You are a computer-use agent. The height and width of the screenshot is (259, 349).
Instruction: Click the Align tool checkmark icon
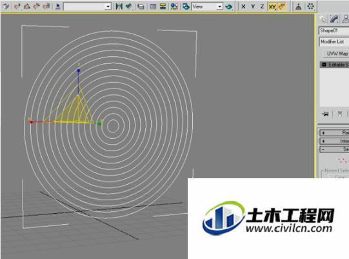coord(129,6)
